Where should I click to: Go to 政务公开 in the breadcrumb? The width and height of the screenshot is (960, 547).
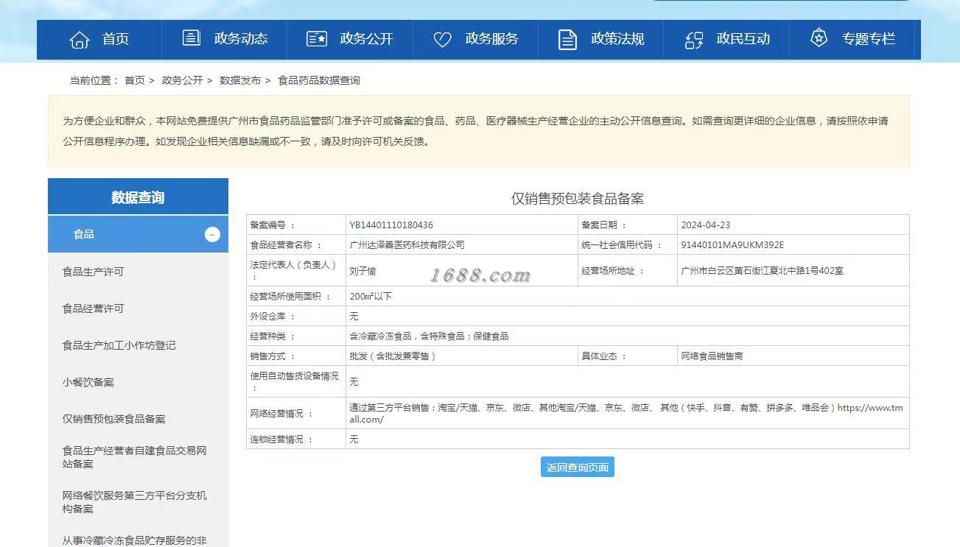click(182, 80)
